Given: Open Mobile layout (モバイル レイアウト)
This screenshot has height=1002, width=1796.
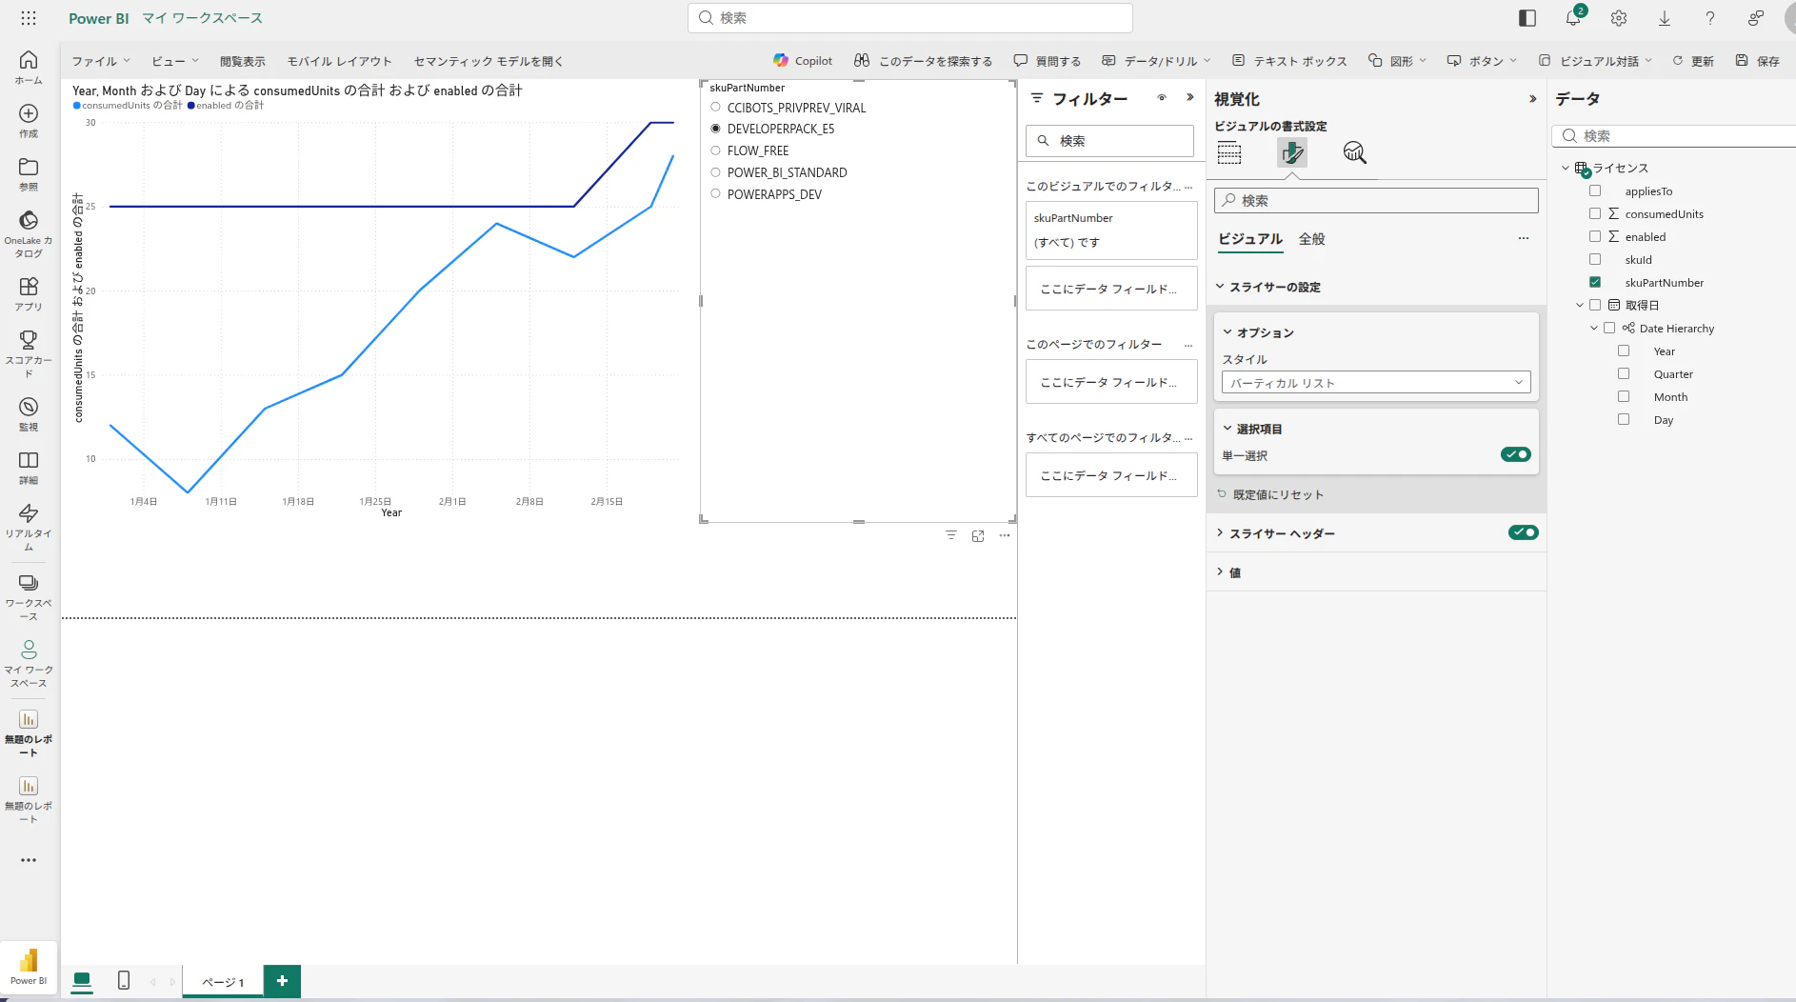Looking at the screenshot, I should click(x=340, y=61).
